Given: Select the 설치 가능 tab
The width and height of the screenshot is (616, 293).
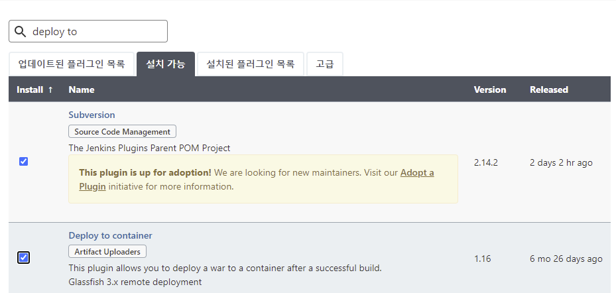Looking at the screenshot, I should pos(165,64).
